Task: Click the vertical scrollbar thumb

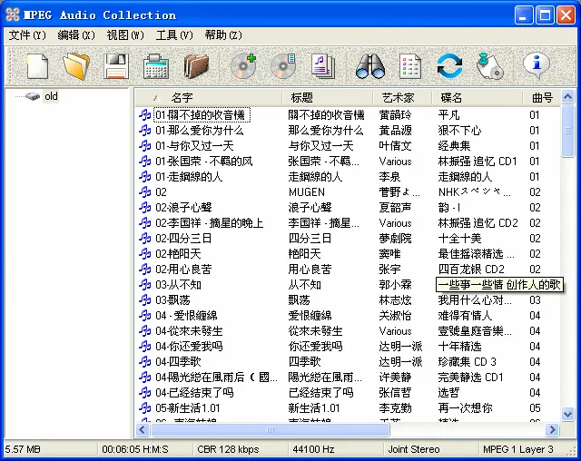Action: [567, 131]
